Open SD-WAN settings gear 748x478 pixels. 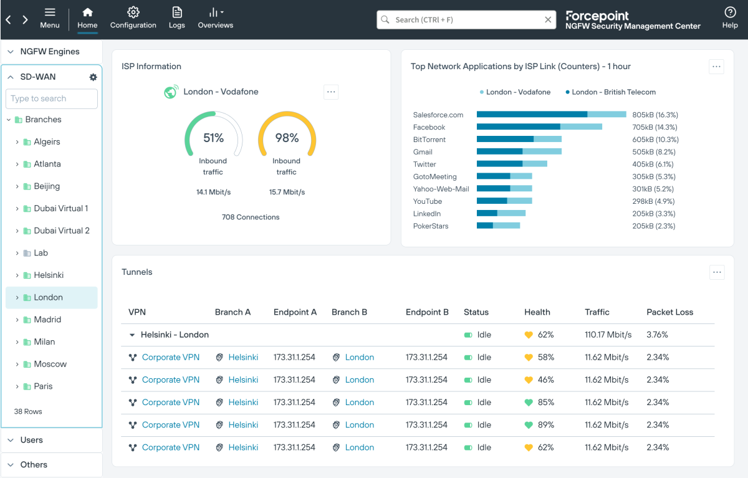coord(93,77)
